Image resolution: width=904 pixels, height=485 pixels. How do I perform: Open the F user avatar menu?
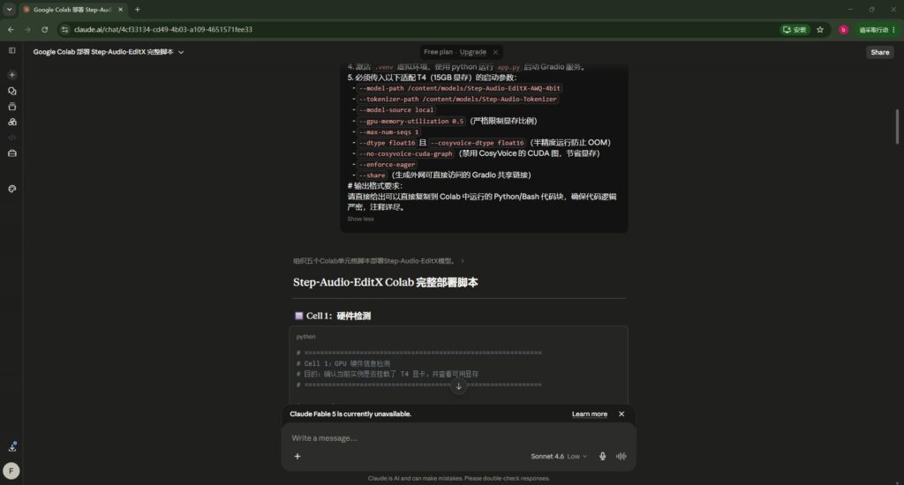click(11, 471)
